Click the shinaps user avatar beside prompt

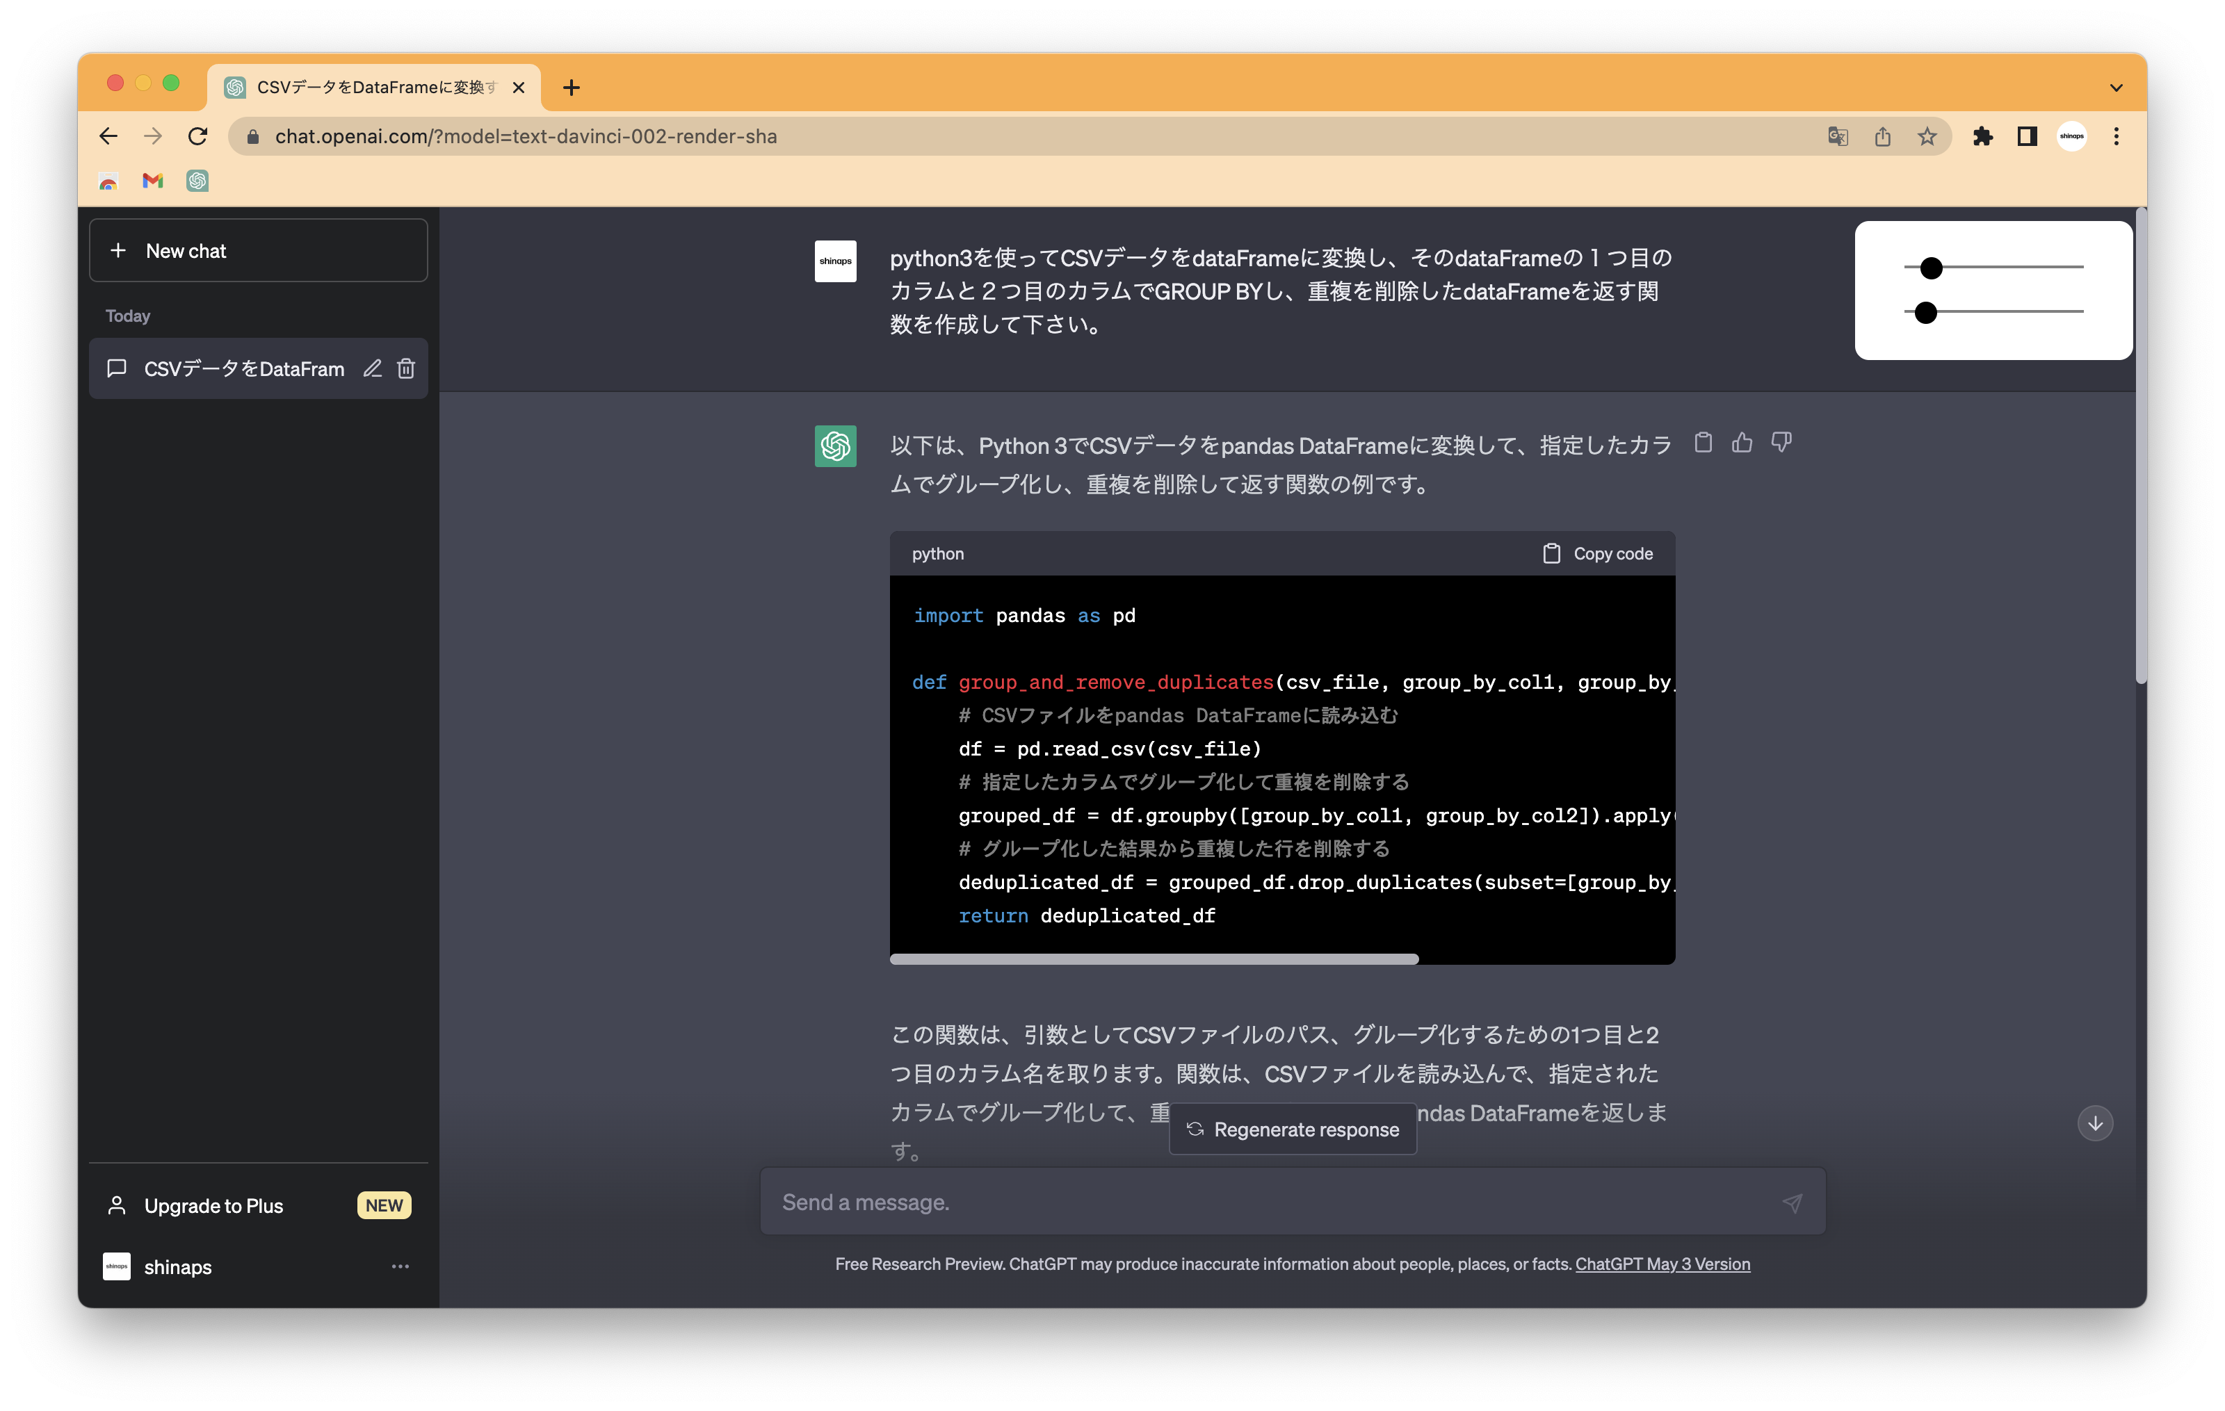click(x=835, y=261)
